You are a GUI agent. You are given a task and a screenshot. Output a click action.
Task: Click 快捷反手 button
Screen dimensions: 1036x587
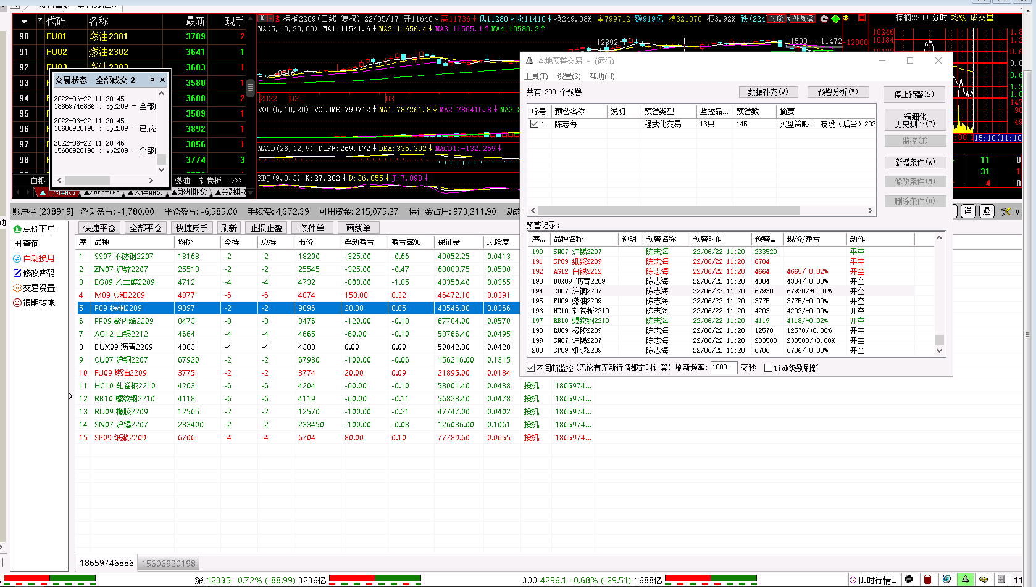coord(192,228)
